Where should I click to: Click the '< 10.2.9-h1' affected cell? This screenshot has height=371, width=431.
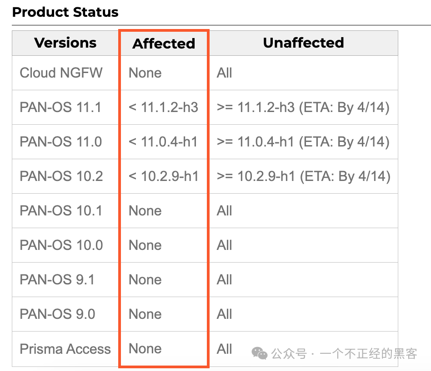pyautogui.click(x=164, y=176)
